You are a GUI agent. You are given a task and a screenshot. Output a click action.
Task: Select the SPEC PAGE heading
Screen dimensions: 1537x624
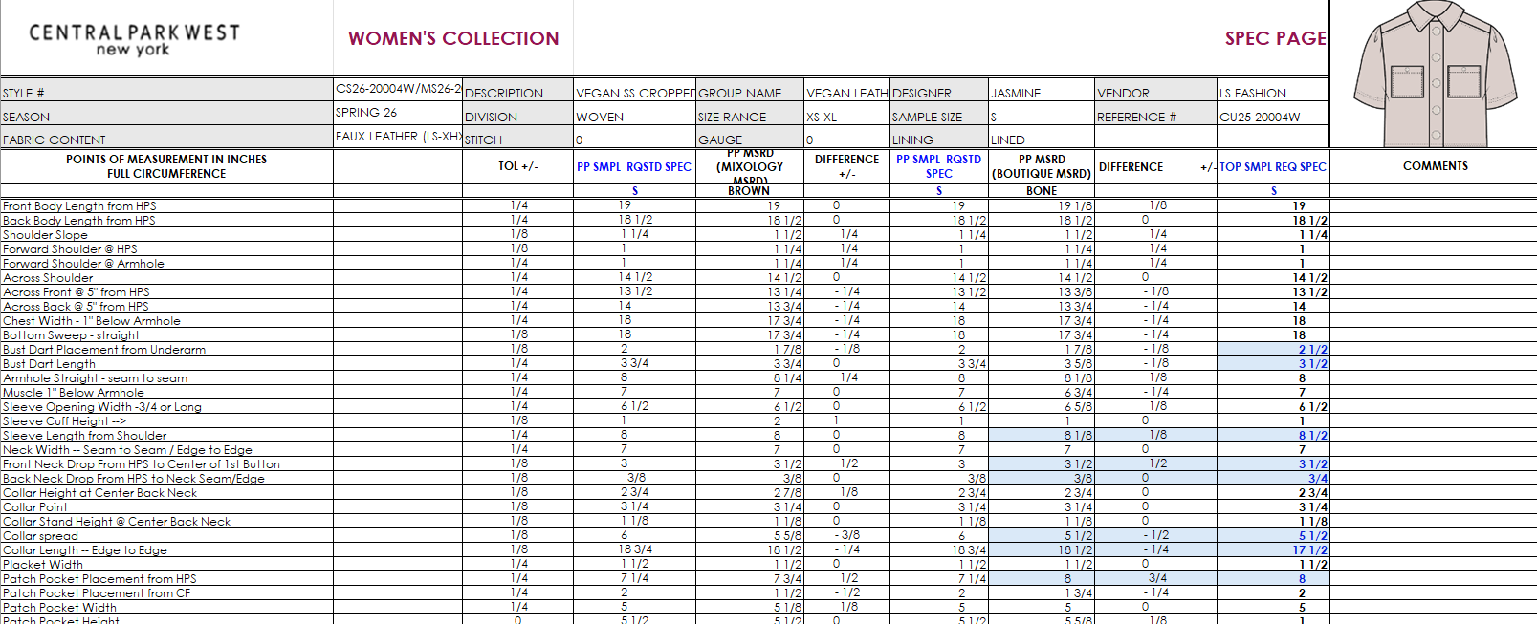1275,38
